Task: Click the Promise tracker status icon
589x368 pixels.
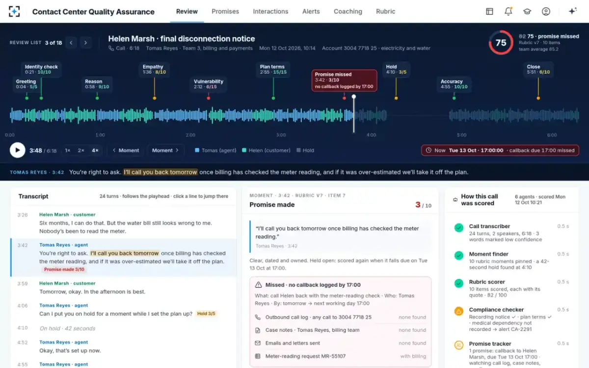Action: [458, 345]
